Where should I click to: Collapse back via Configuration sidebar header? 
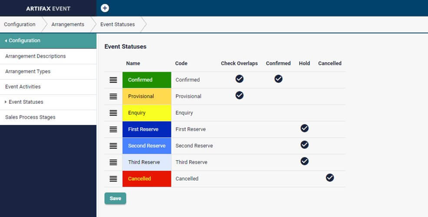48,41
